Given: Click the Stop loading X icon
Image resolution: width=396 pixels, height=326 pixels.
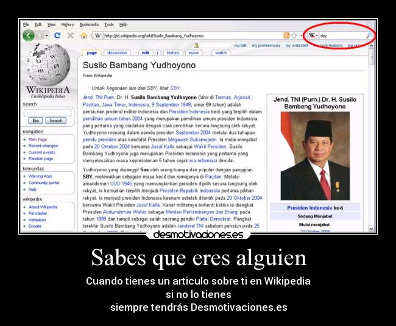Looking at the screenshot, I should [x=71, y=35].
